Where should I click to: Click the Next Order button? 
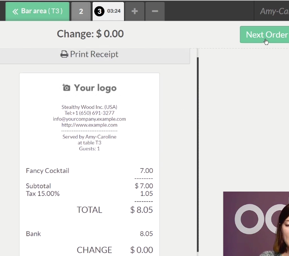[266, 35]
